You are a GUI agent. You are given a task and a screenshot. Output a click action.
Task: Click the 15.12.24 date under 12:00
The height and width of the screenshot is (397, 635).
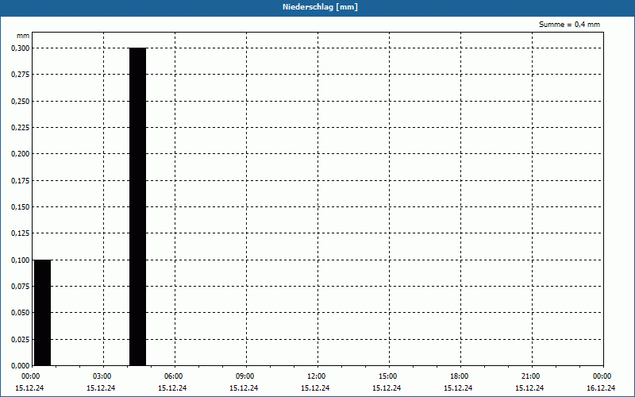[x=315, y=388]
